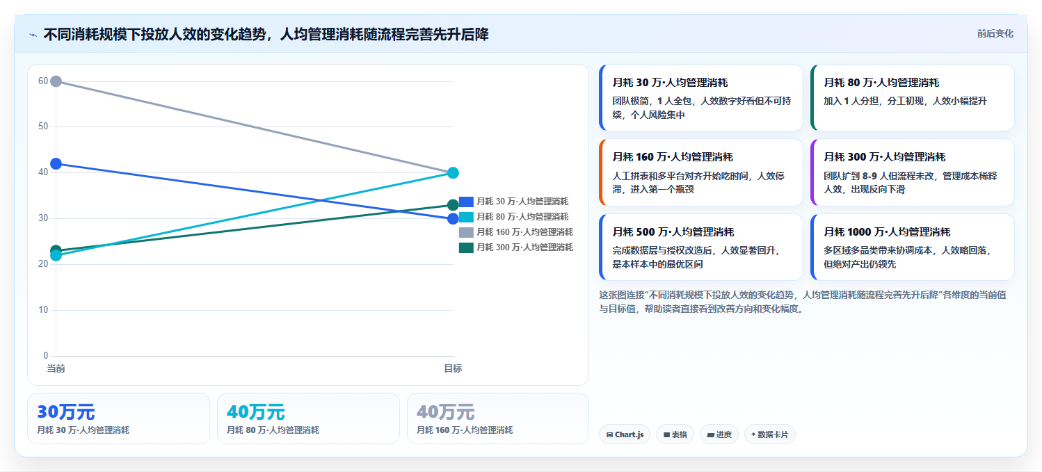Open the 月耗 80 万·人均管理消耗 info card
Screen dimensions: 1042x472
[x=913, y=98]
